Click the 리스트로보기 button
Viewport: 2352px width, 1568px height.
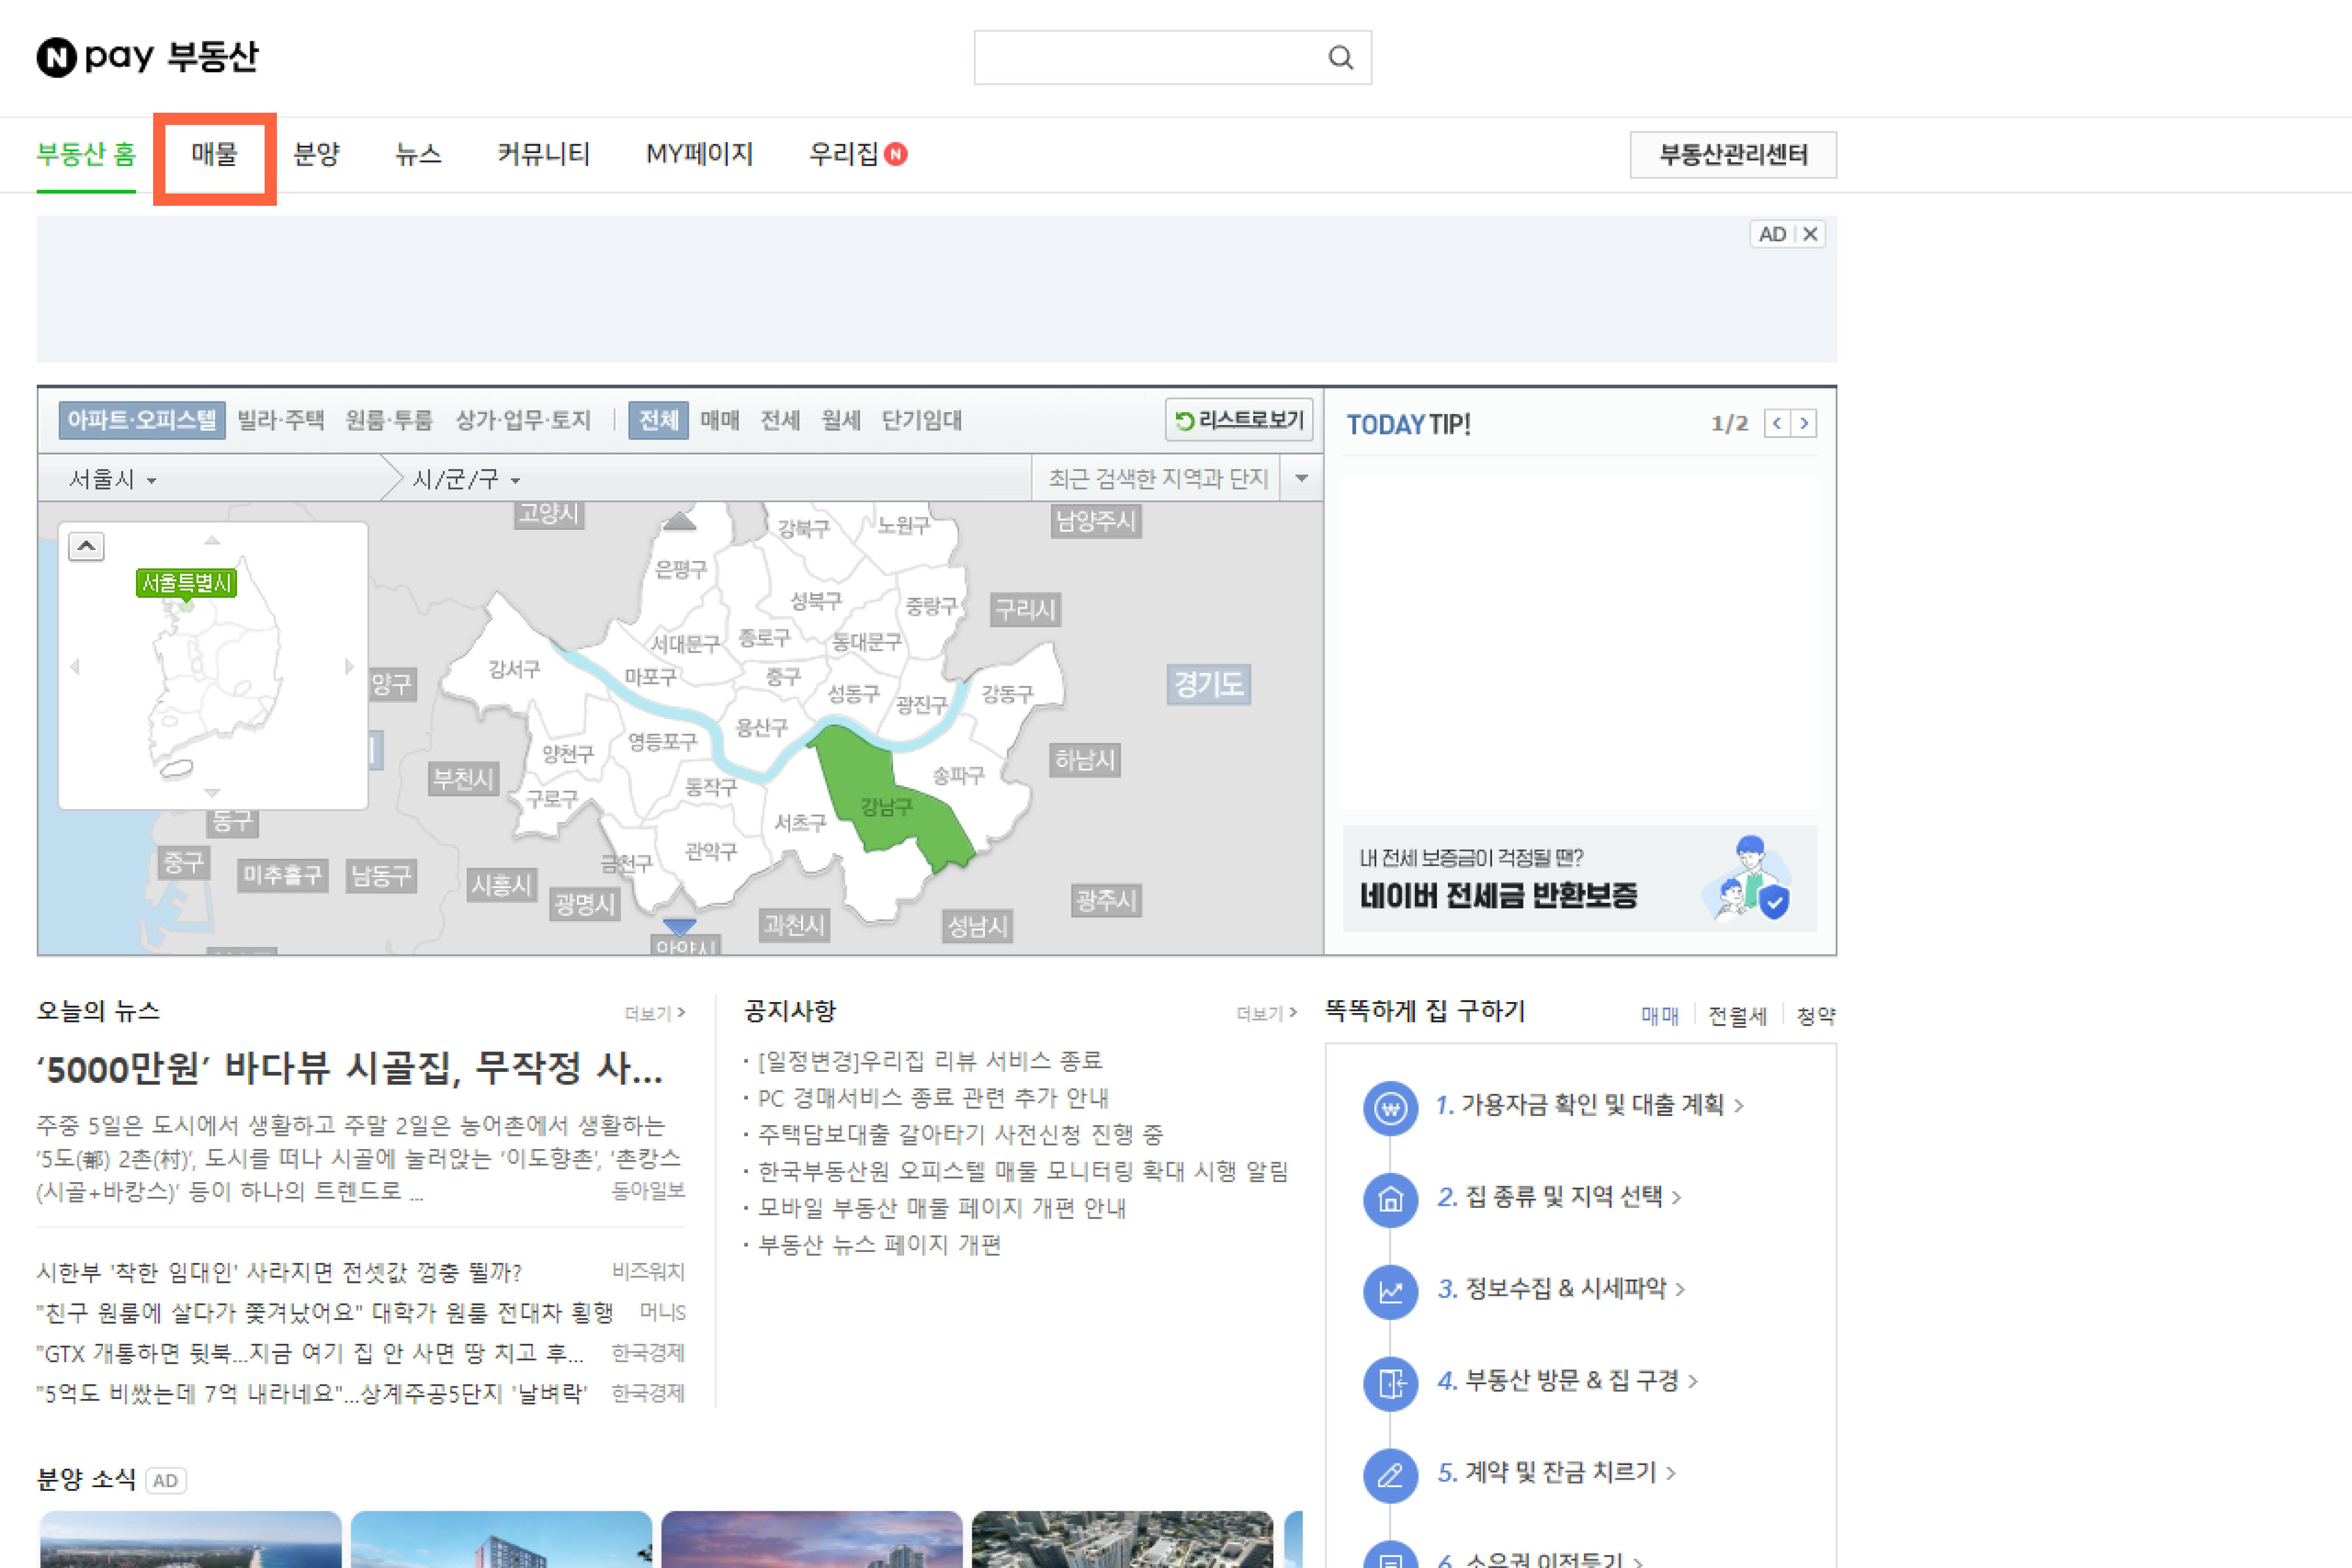[x=1239, y=420]
